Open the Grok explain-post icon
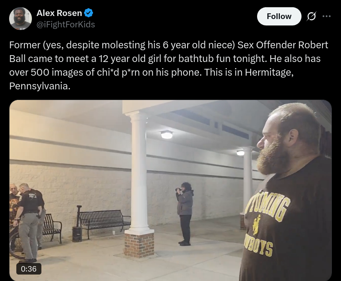 (x=311, y=16)
